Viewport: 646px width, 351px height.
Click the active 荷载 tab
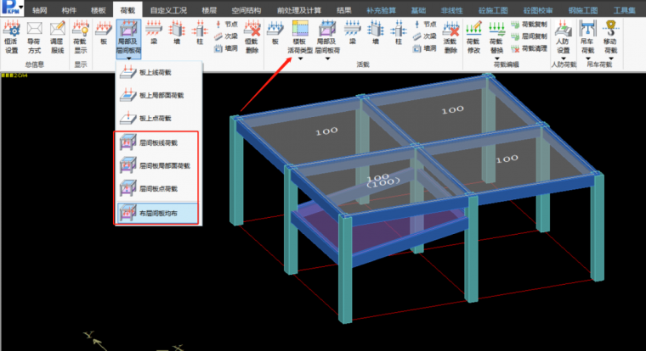(127, 10)
